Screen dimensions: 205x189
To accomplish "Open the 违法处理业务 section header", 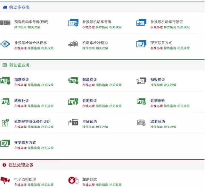I will pos(21,165).
